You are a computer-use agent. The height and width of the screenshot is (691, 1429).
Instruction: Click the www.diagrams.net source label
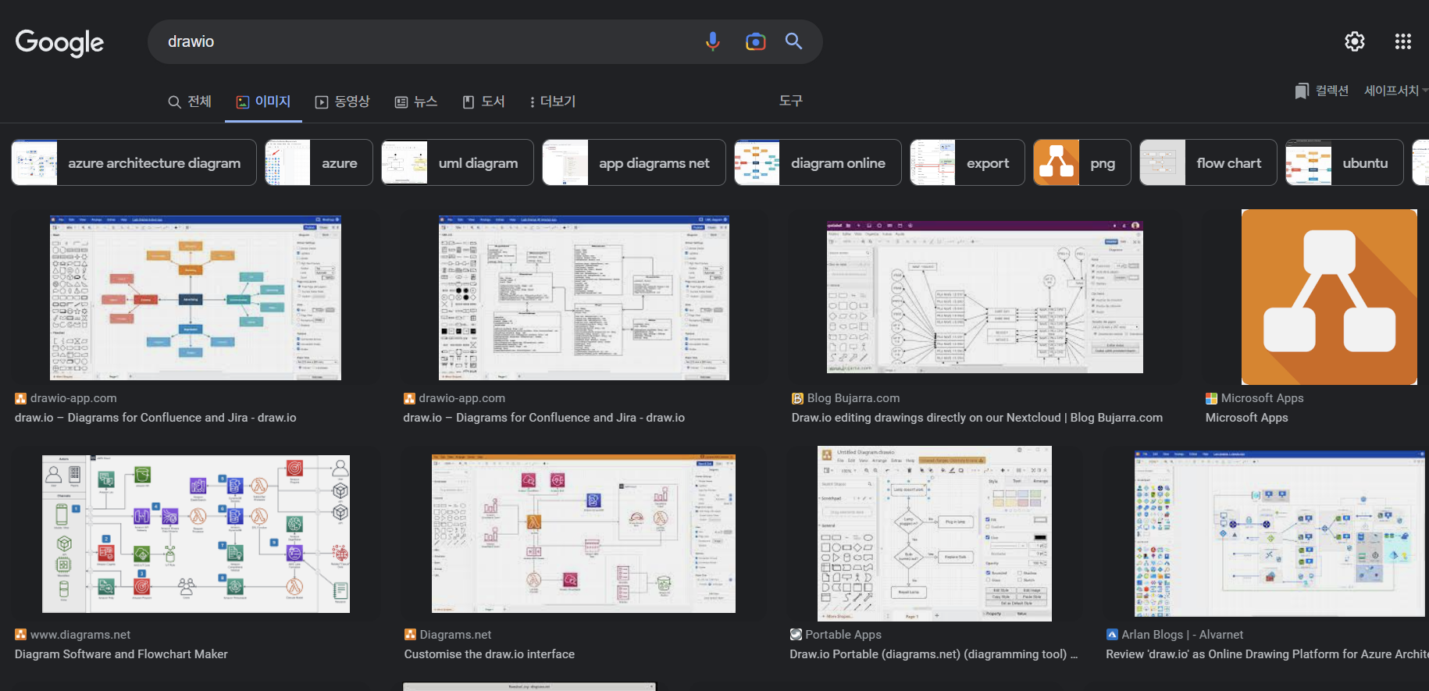(x=80, y=635)
